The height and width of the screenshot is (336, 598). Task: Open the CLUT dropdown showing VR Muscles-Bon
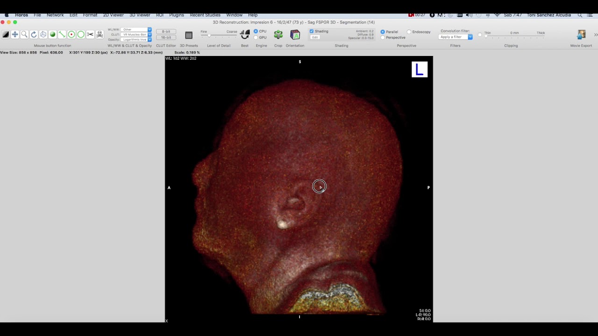tap(136, 35)
